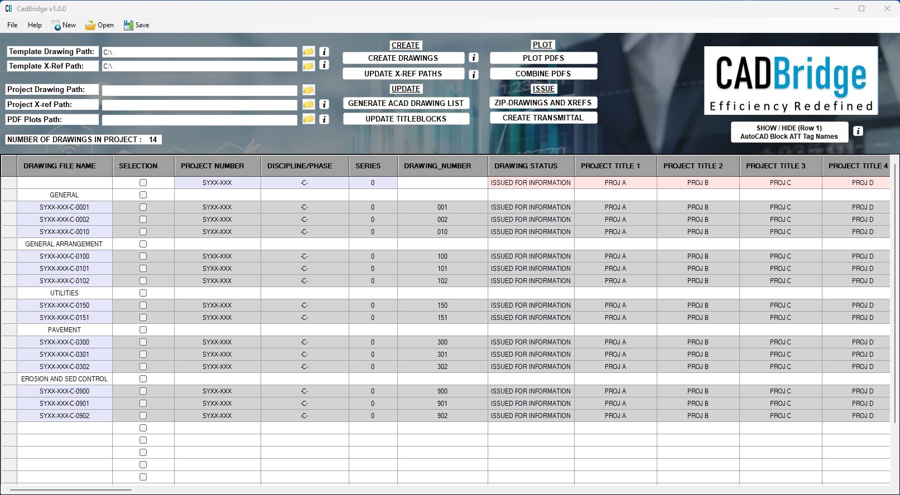The image size is (900, 495).
Task: Click UPDATE X-REF PATHS button
Action: (403, 74)
